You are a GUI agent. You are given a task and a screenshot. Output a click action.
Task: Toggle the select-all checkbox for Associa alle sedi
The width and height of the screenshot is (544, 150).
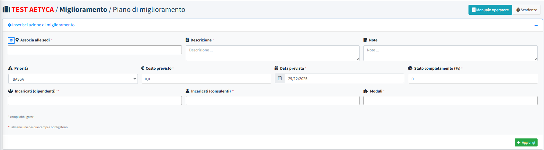point(11,40)
